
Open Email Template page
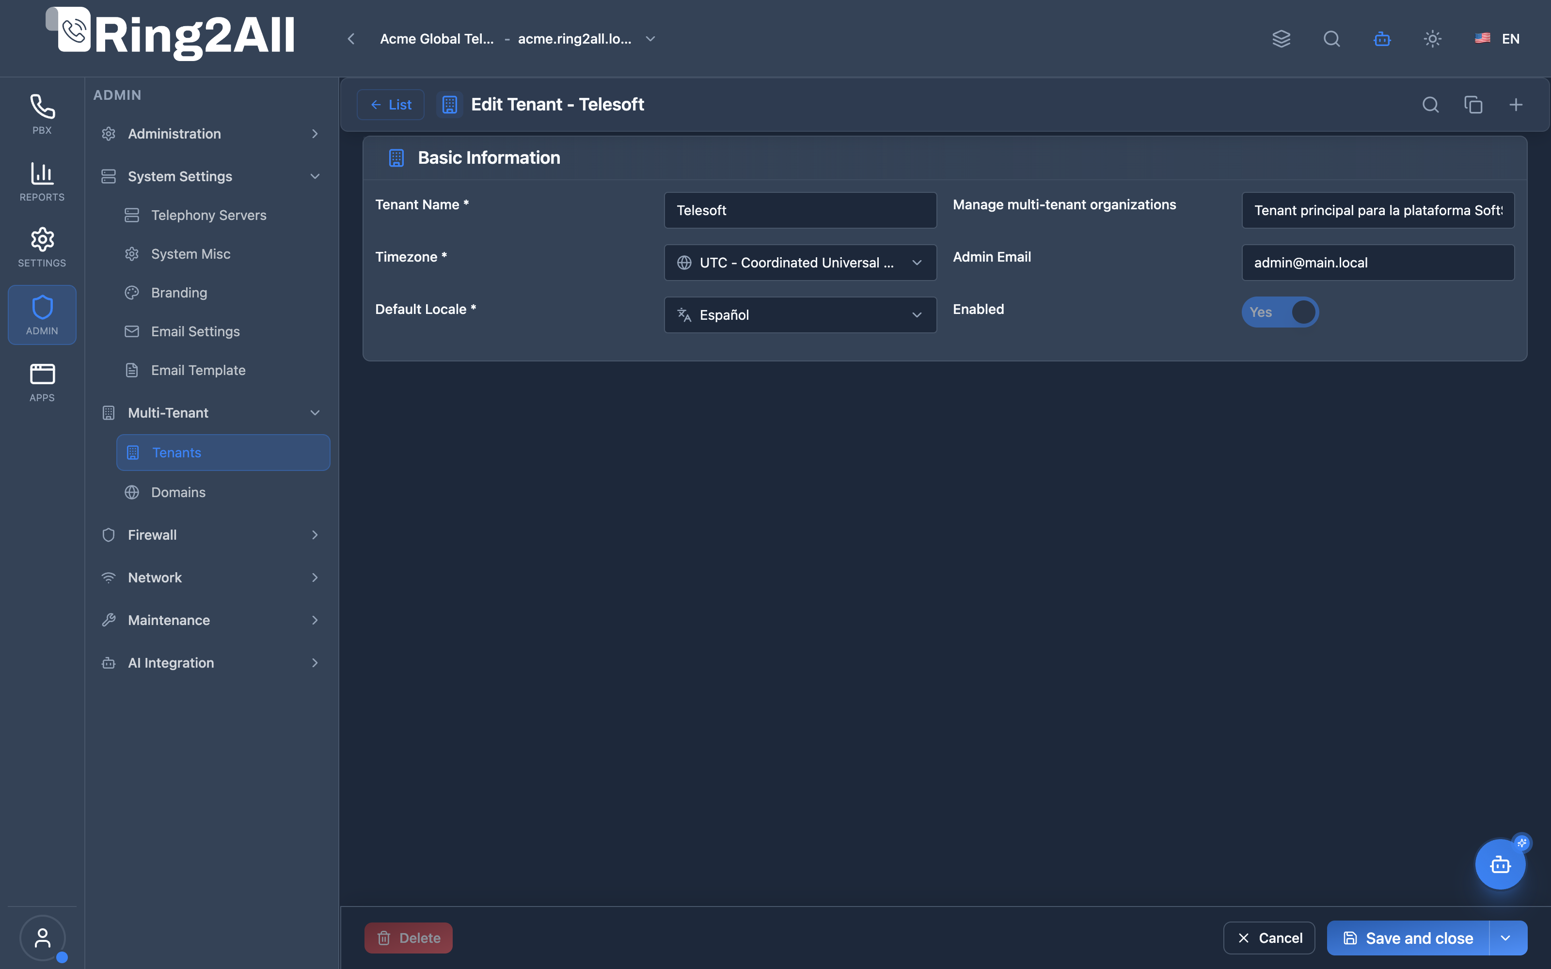[223, 371]
